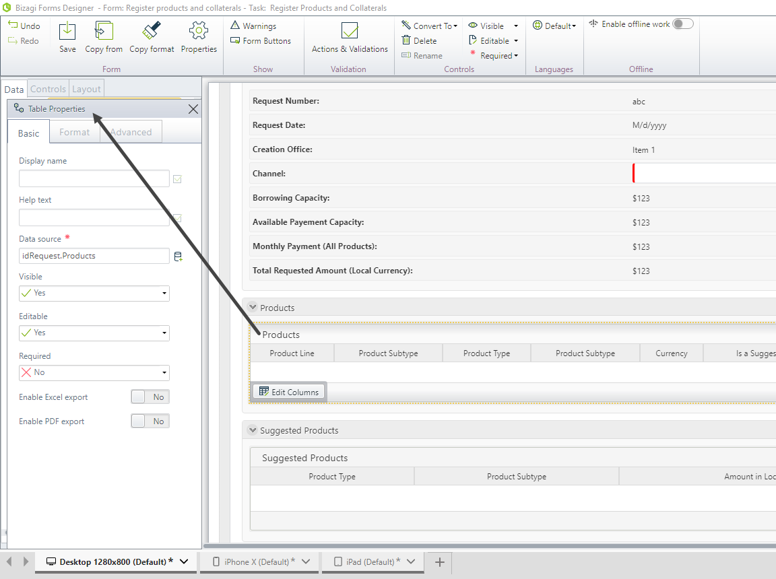Viewport: 776px width, 579px height.
Task: Select Product Type column in Suggested Products
Action: [332, 476]
